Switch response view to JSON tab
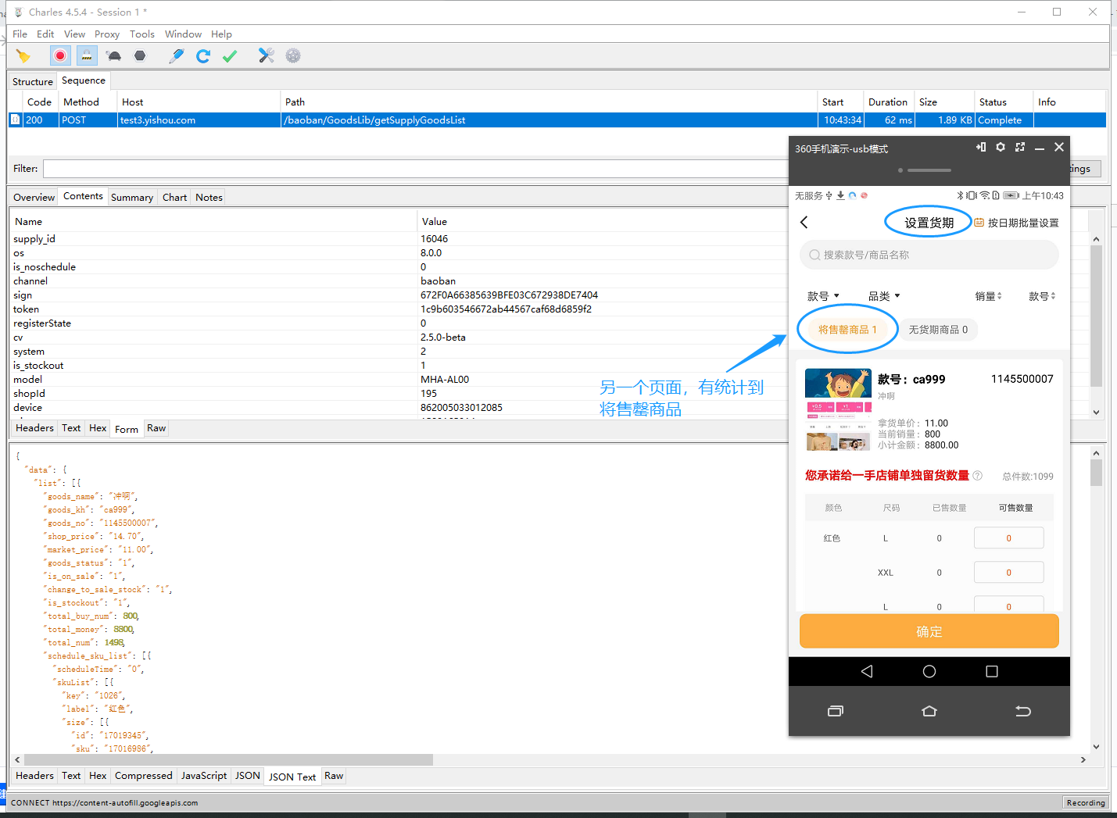 click(248, 776)
